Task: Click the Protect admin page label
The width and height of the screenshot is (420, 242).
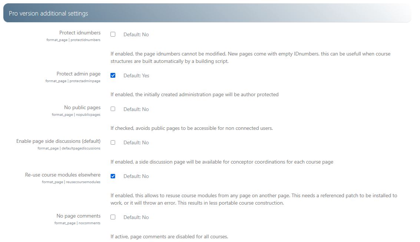Action: coord(78,74)
